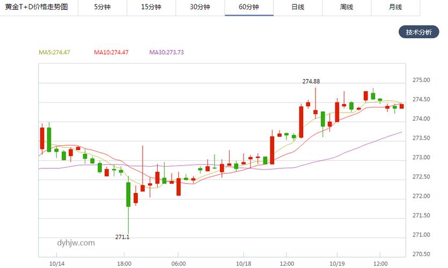
Task: Select the 30分钟 timeframe tab
Action: (200, 8)
